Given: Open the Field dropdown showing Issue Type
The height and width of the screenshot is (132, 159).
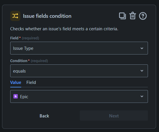Looking at the screenshot, I should click(79, 48).
